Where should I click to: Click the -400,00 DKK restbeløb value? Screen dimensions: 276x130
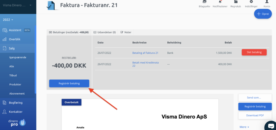[x=69, y=66]
